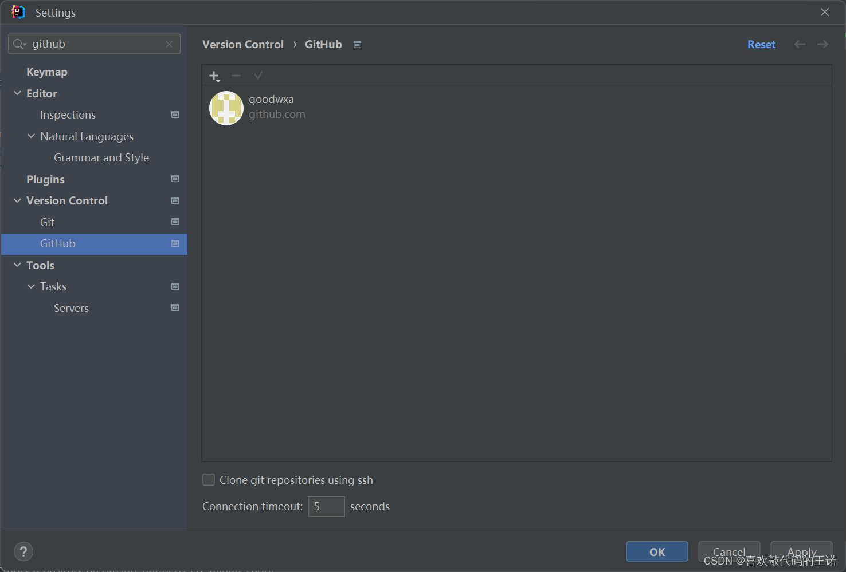Collapse Natural Languages node
This screenshot has width=846, height=572.
31,136
